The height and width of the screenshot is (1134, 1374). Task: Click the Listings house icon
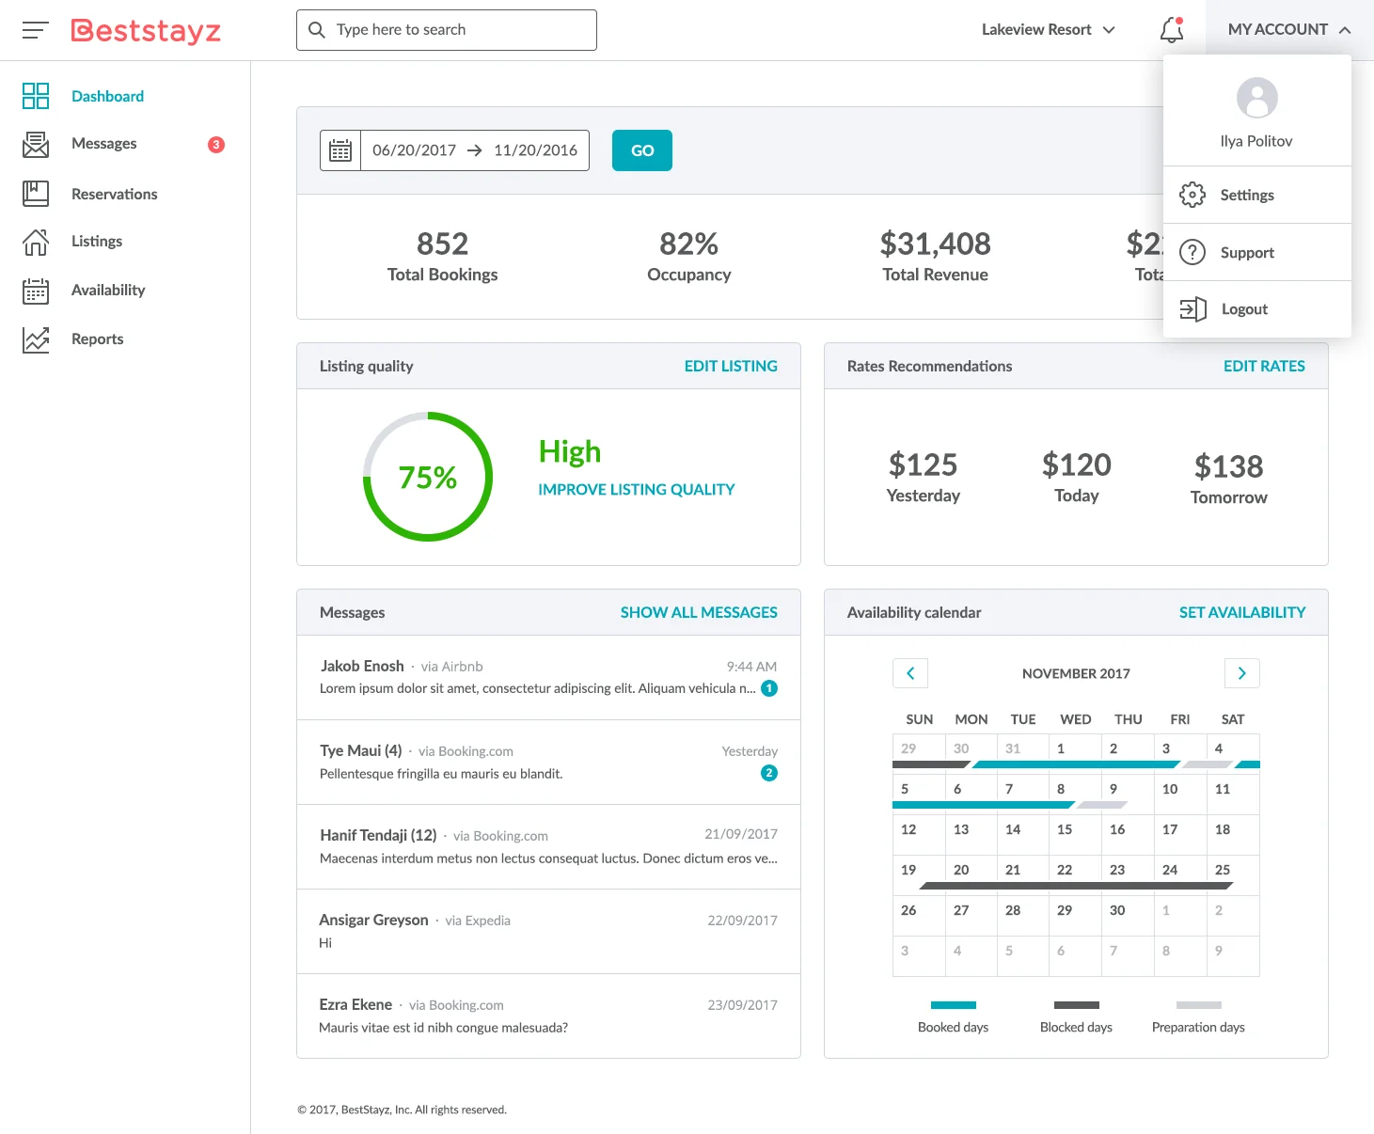[36, 242]
